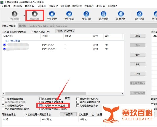Viewport: 157px width, 127px height.
Task: Click the 管理 button beside 静态绑定
Action: click(x=67, y=99)
